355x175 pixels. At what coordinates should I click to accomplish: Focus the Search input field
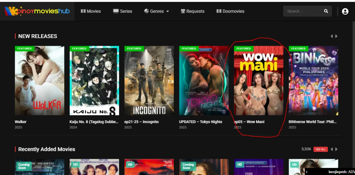click(x=302, y=11)
